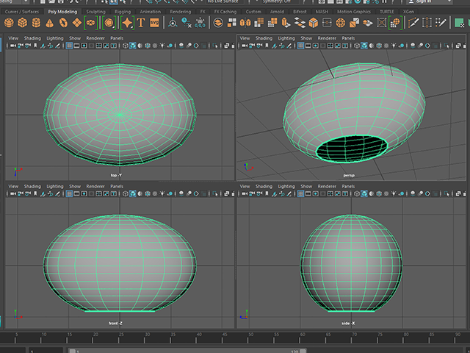Select the Multi-Cut tool on the shelf
Image resolution: width=470 pixels, height=353 pixels.
pyautogui.click(x=413, y=23)
